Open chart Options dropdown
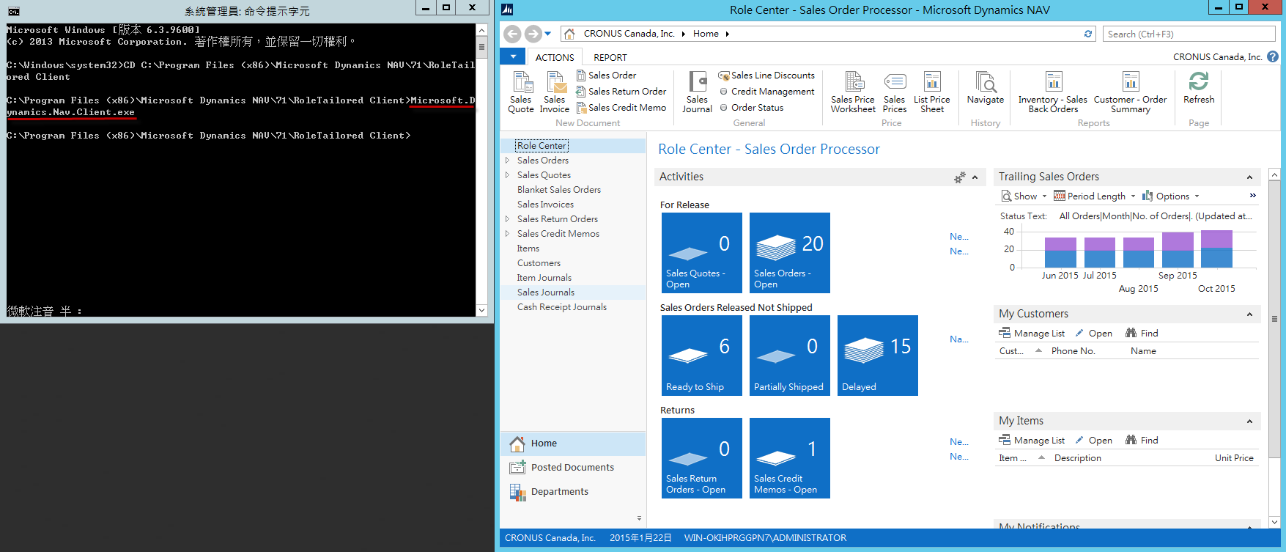Image resolution: width=1286 pixels, height=552 pixels. (x=1171, y=196)
